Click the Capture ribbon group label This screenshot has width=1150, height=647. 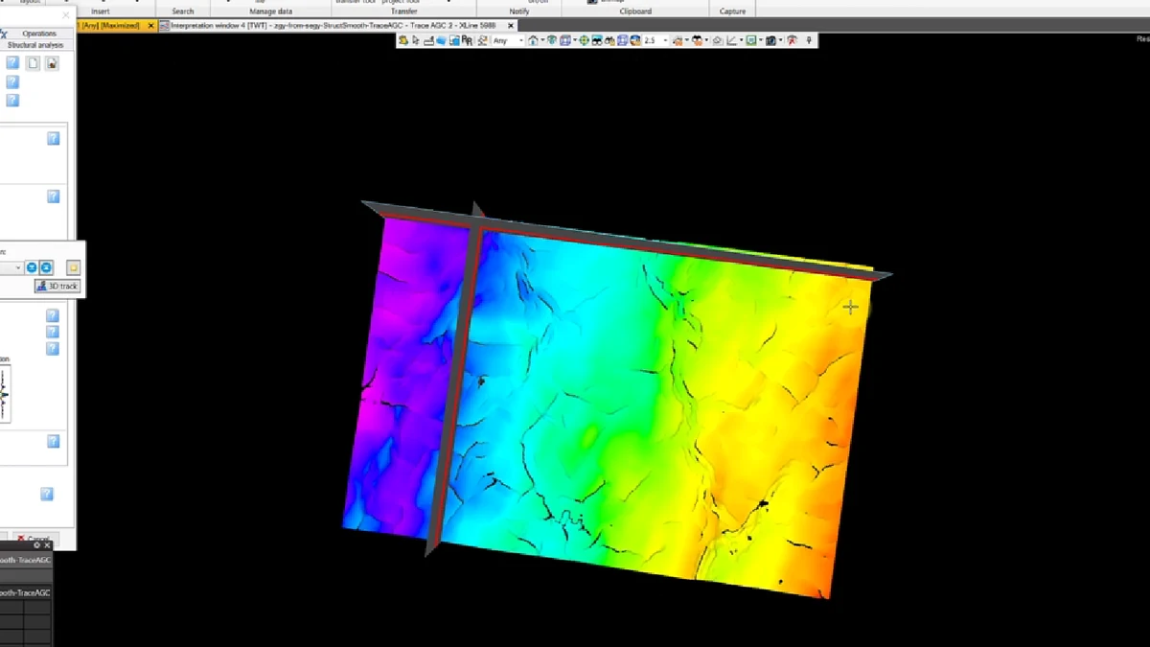click(x=733, y=12)
